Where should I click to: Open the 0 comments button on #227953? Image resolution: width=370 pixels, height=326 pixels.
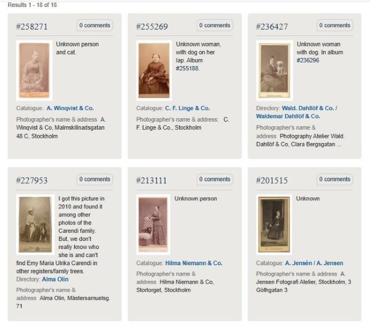pos(95,179)
